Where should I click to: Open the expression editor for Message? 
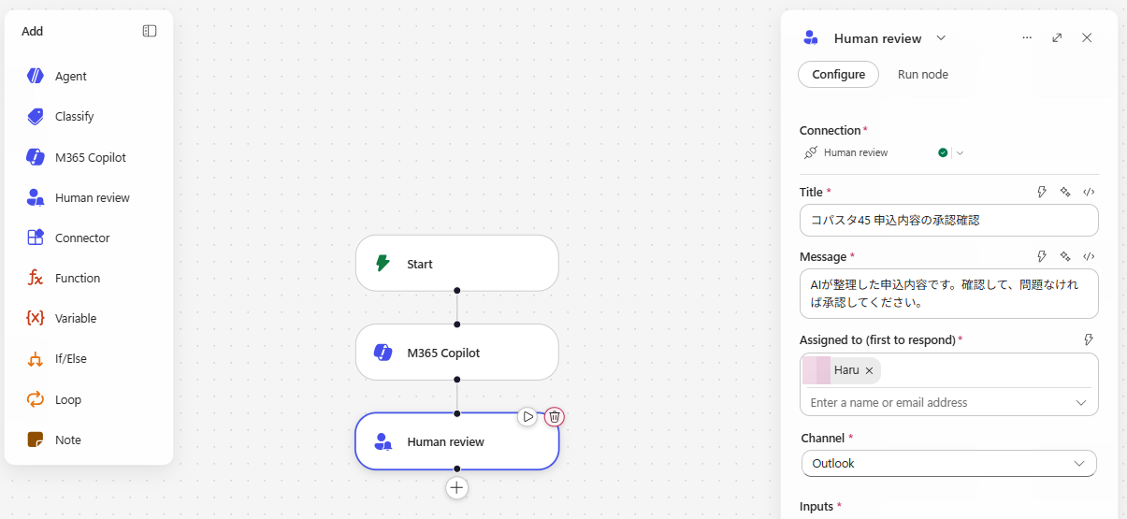click(x=1089, y=256)
